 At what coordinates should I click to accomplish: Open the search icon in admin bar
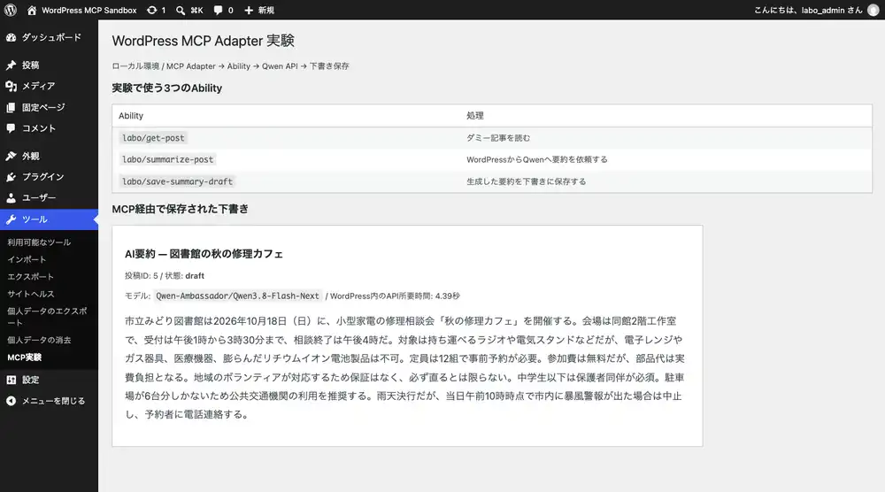point(180,10)
